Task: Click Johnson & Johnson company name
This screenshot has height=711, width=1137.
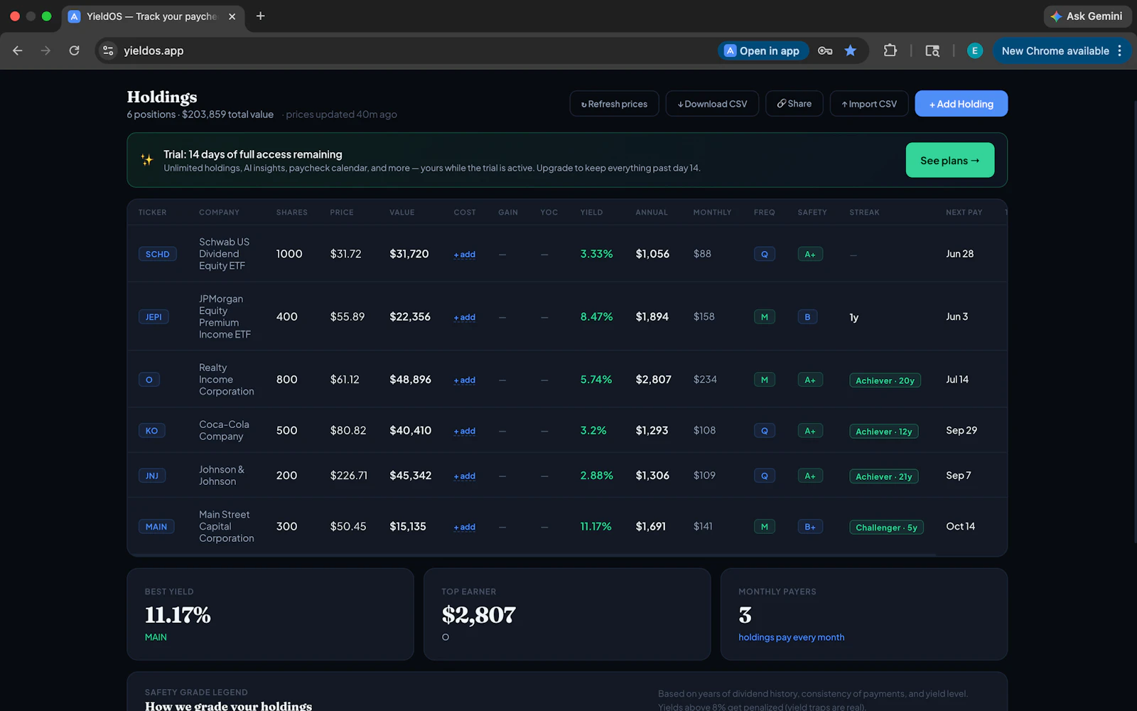Action: point(222,476)
